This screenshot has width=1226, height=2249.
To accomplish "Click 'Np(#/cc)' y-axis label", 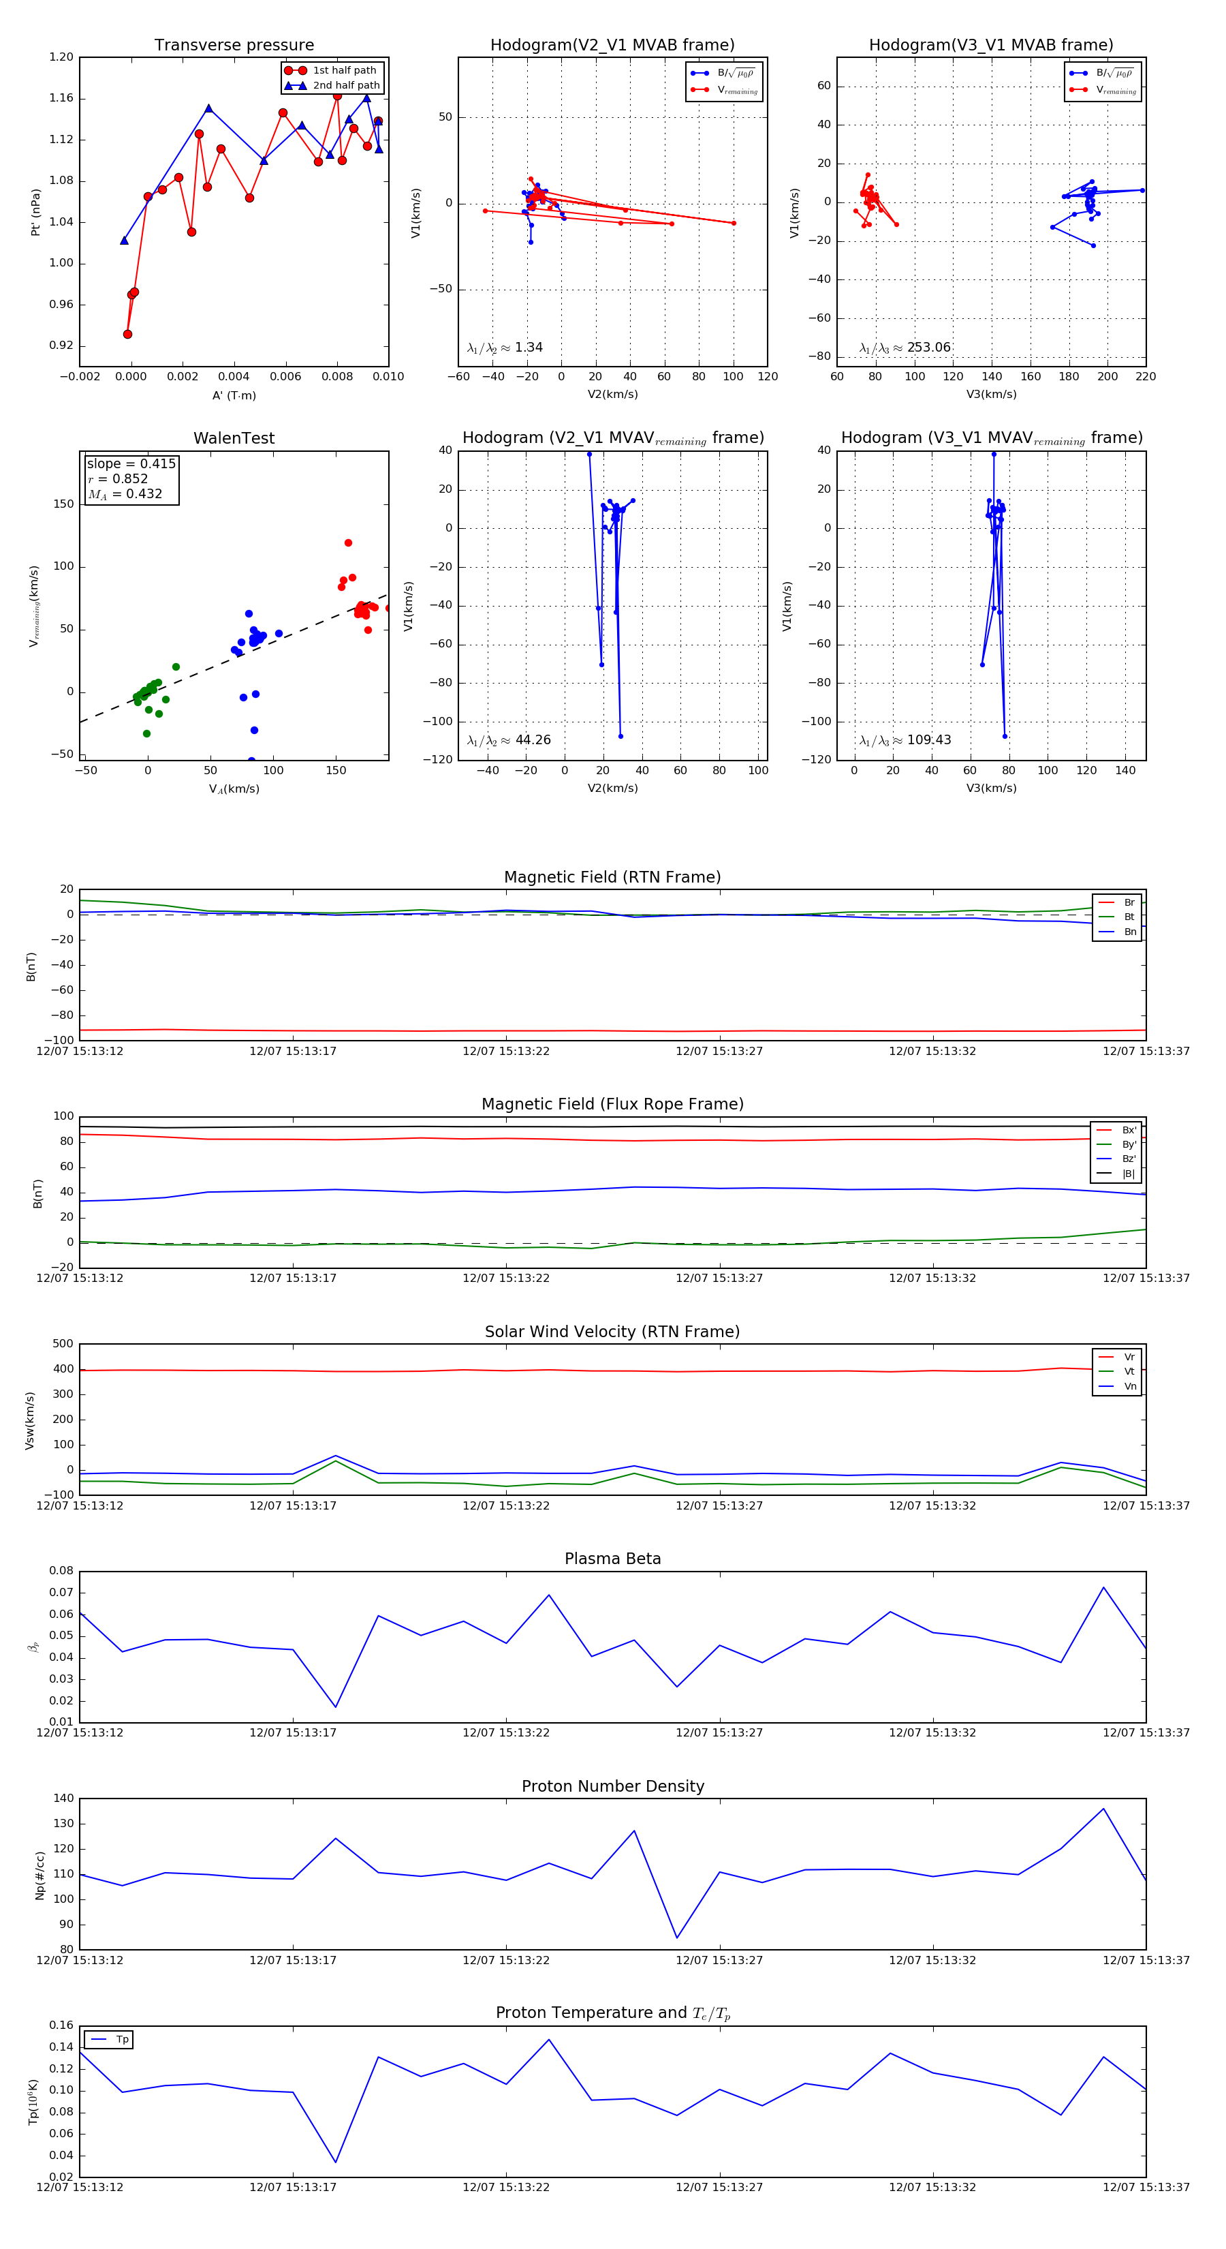I will click(40, 1874).
